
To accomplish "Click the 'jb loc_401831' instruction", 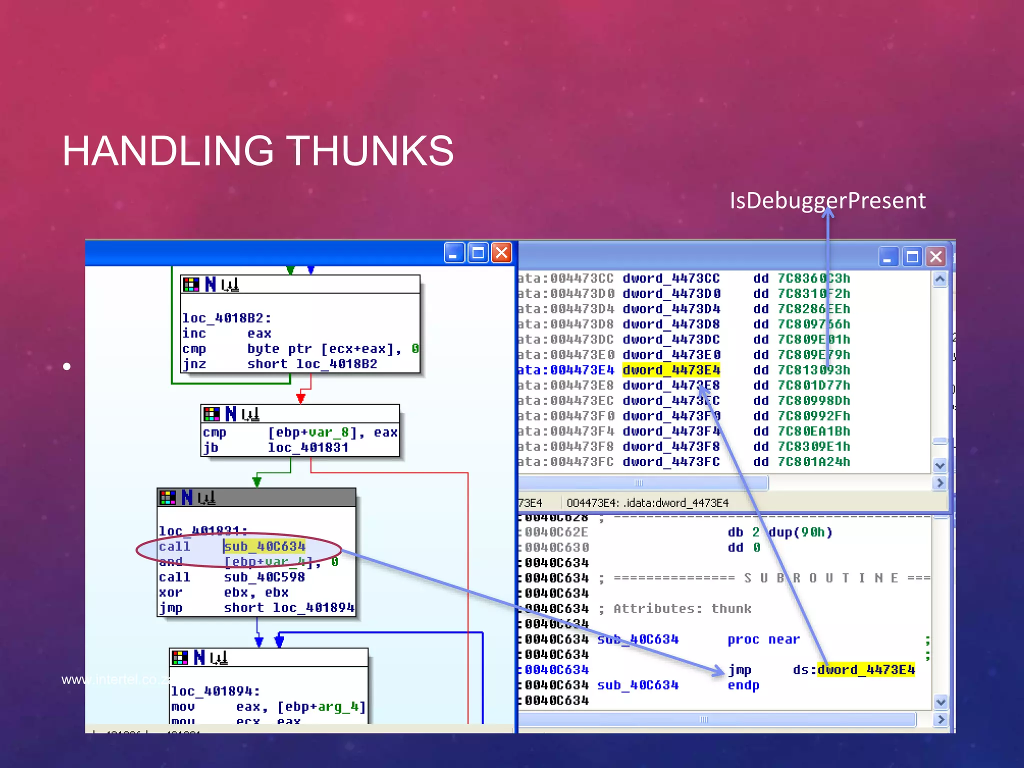I will pyautogui.click(x=275, y=447).
